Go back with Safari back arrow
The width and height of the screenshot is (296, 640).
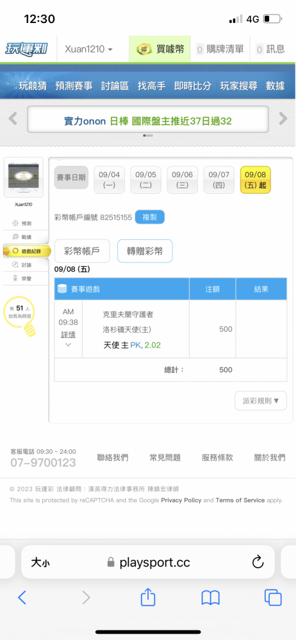pyautogui.click(x=22, y=598)
